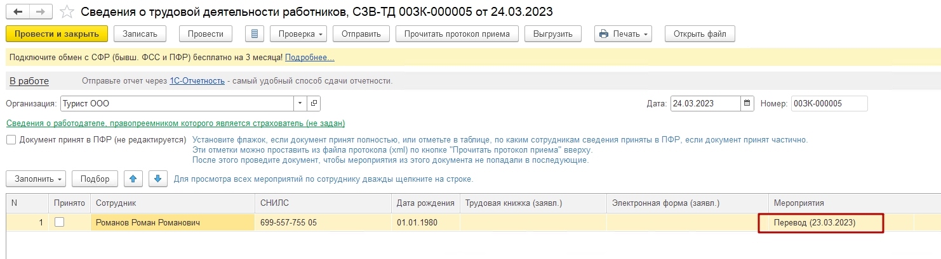This screenshot has width=941, height=259.
Task: Click the back navigation arrow
Action: [17, 12]
